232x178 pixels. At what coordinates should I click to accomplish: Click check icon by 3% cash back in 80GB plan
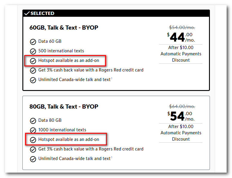pyautogui.click(x=33, y=150)
